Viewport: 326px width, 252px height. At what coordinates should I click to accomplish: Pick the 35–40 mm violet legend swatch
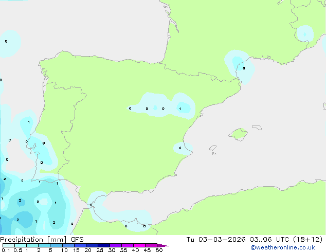click(128, 245)
